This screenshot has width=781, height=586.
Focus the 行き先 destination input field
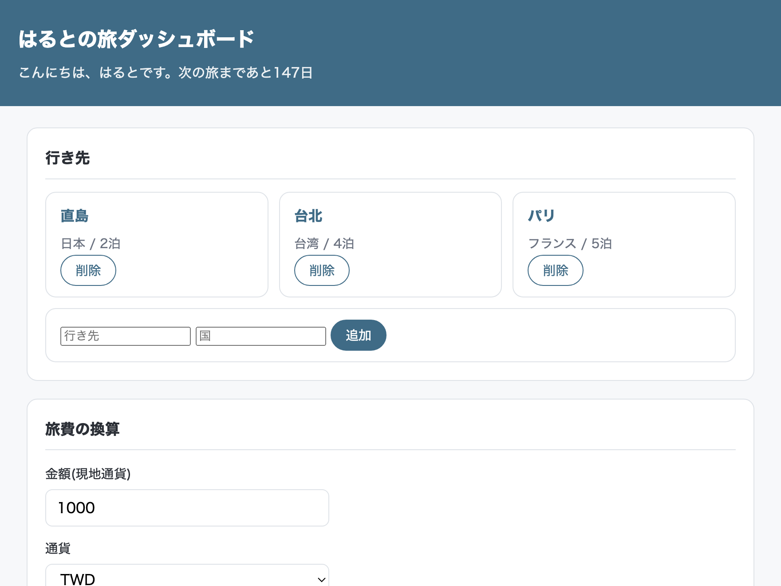click(126, 336)
